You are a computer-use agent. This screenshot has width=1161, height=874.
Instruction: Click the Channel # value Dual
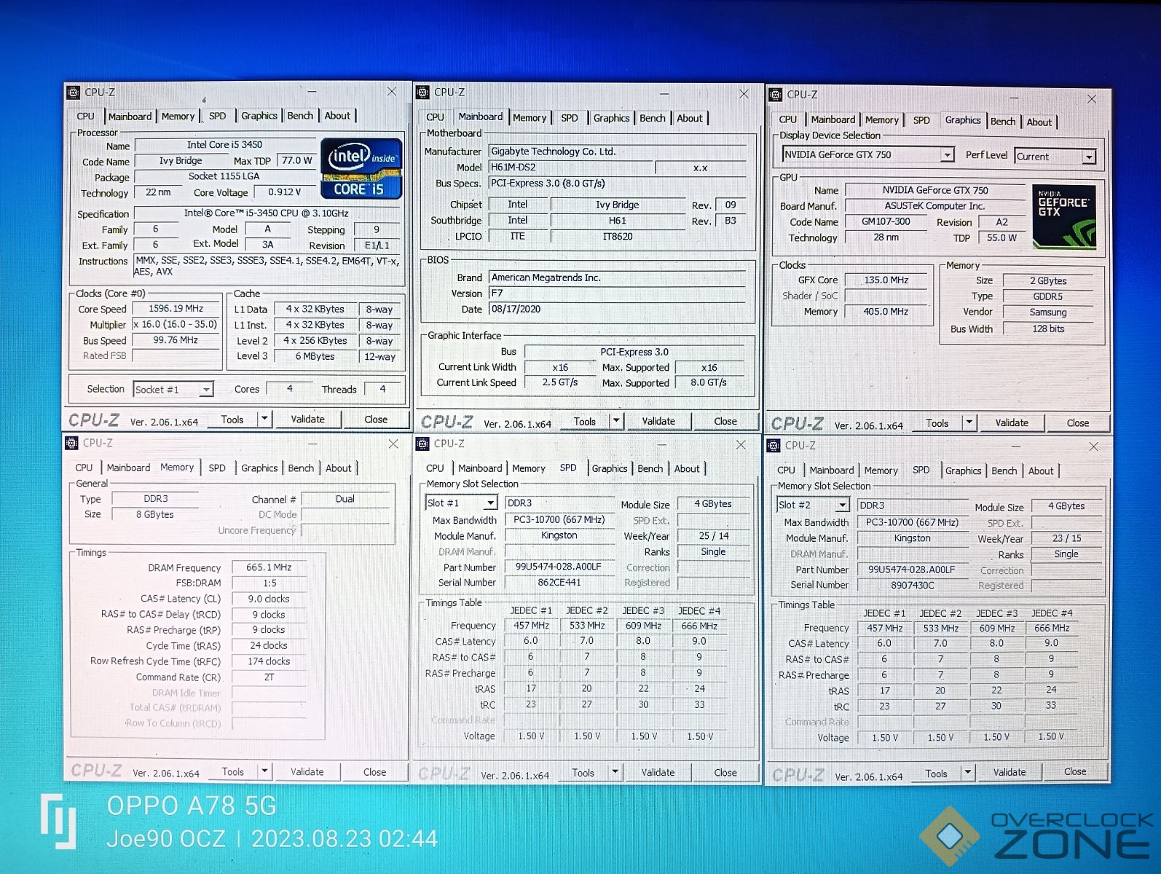coord(345,500)
